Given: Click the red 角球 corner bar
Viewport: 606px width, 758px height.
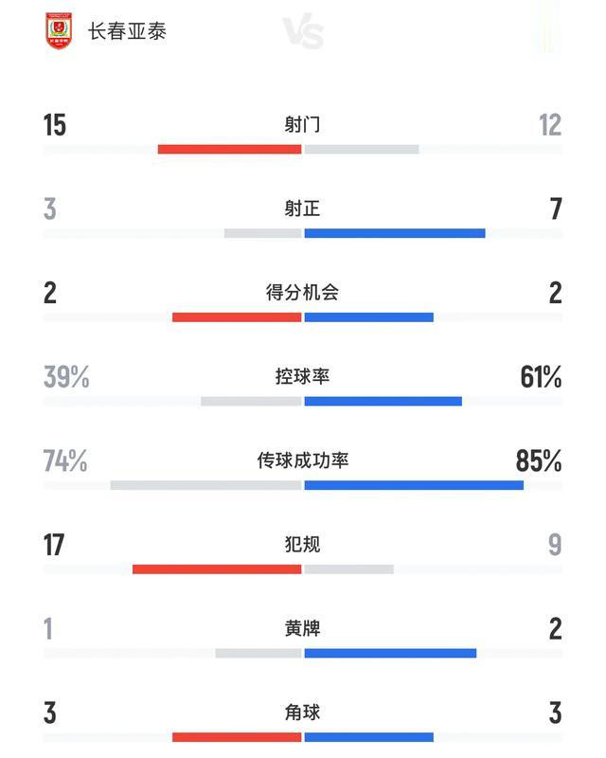Looking at the screenshot, I should pos(237,738).
